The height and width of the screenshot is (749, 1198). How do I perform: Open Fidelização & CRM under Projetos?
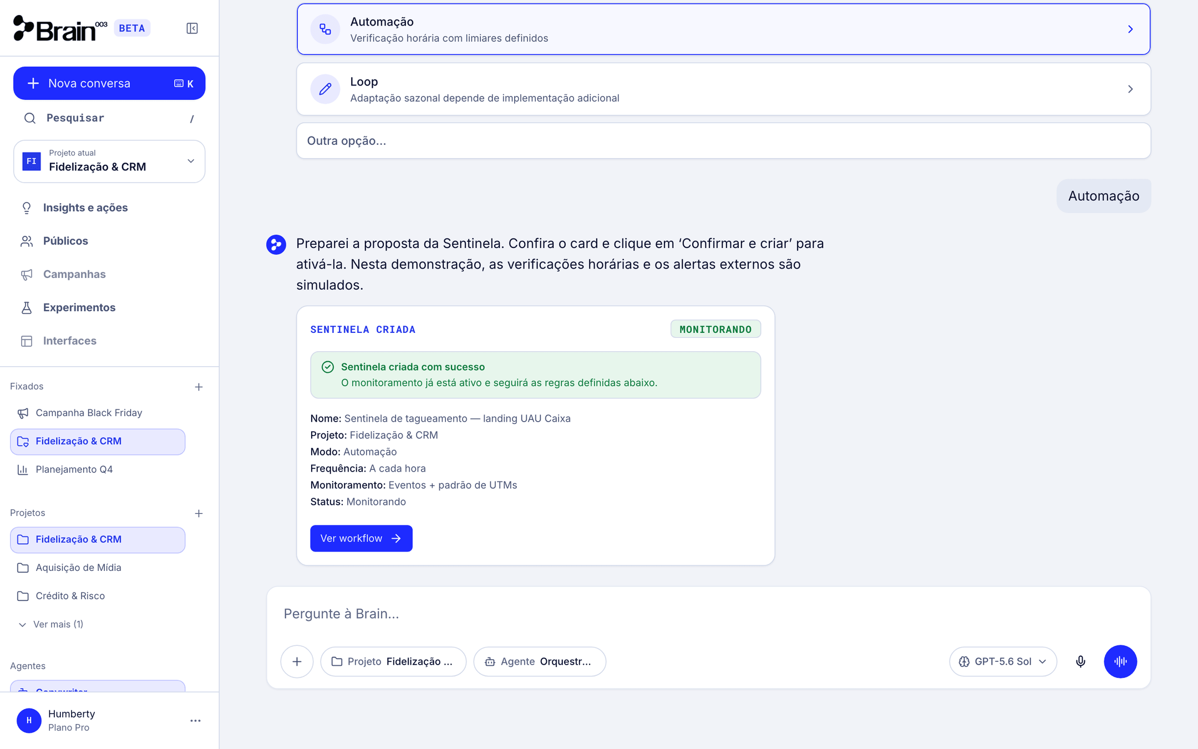pyautogui.click(x=98, y=540)
